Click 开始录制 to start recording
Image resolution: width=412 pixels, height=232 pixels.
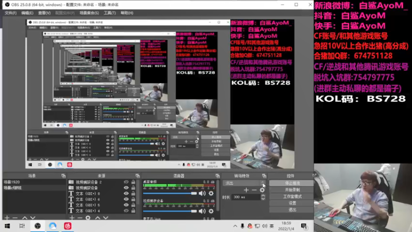click(292, 190)
